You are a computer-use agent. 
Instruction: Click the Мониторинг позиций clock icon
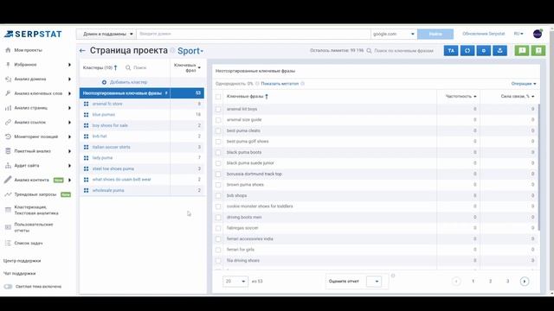tap(8, 136)
